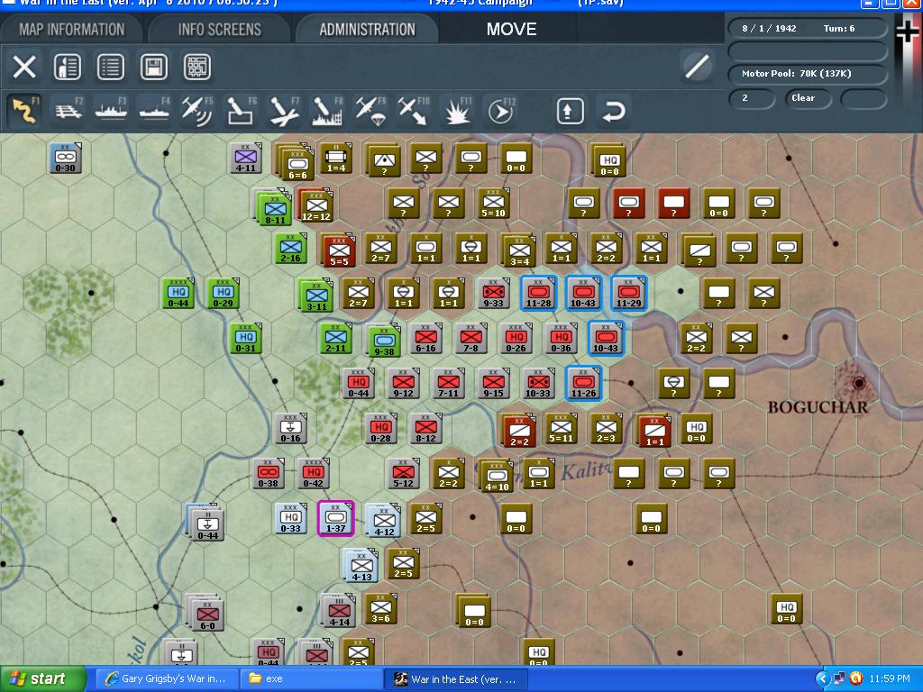The height and width of the screenshot is (692, 923).
Task: Click the BOGUCHAR city hex
Action: click(858, 383)
